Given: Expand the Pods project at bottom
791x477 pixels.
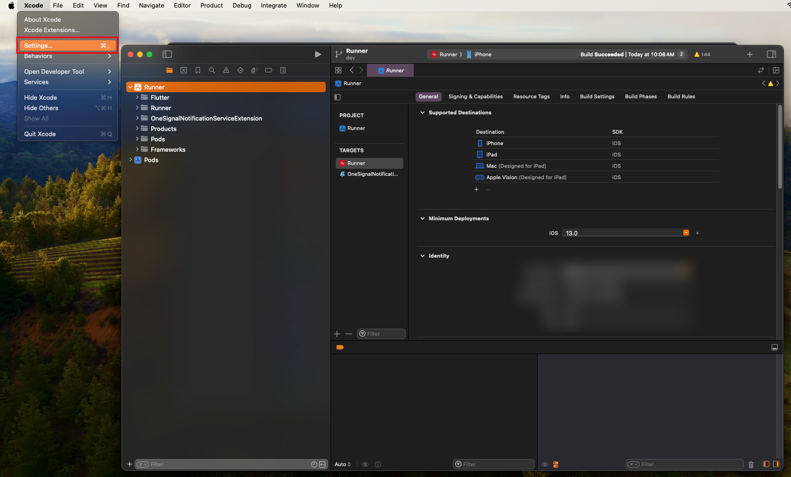Looking at the screenshot, I should tap(130, 160).
